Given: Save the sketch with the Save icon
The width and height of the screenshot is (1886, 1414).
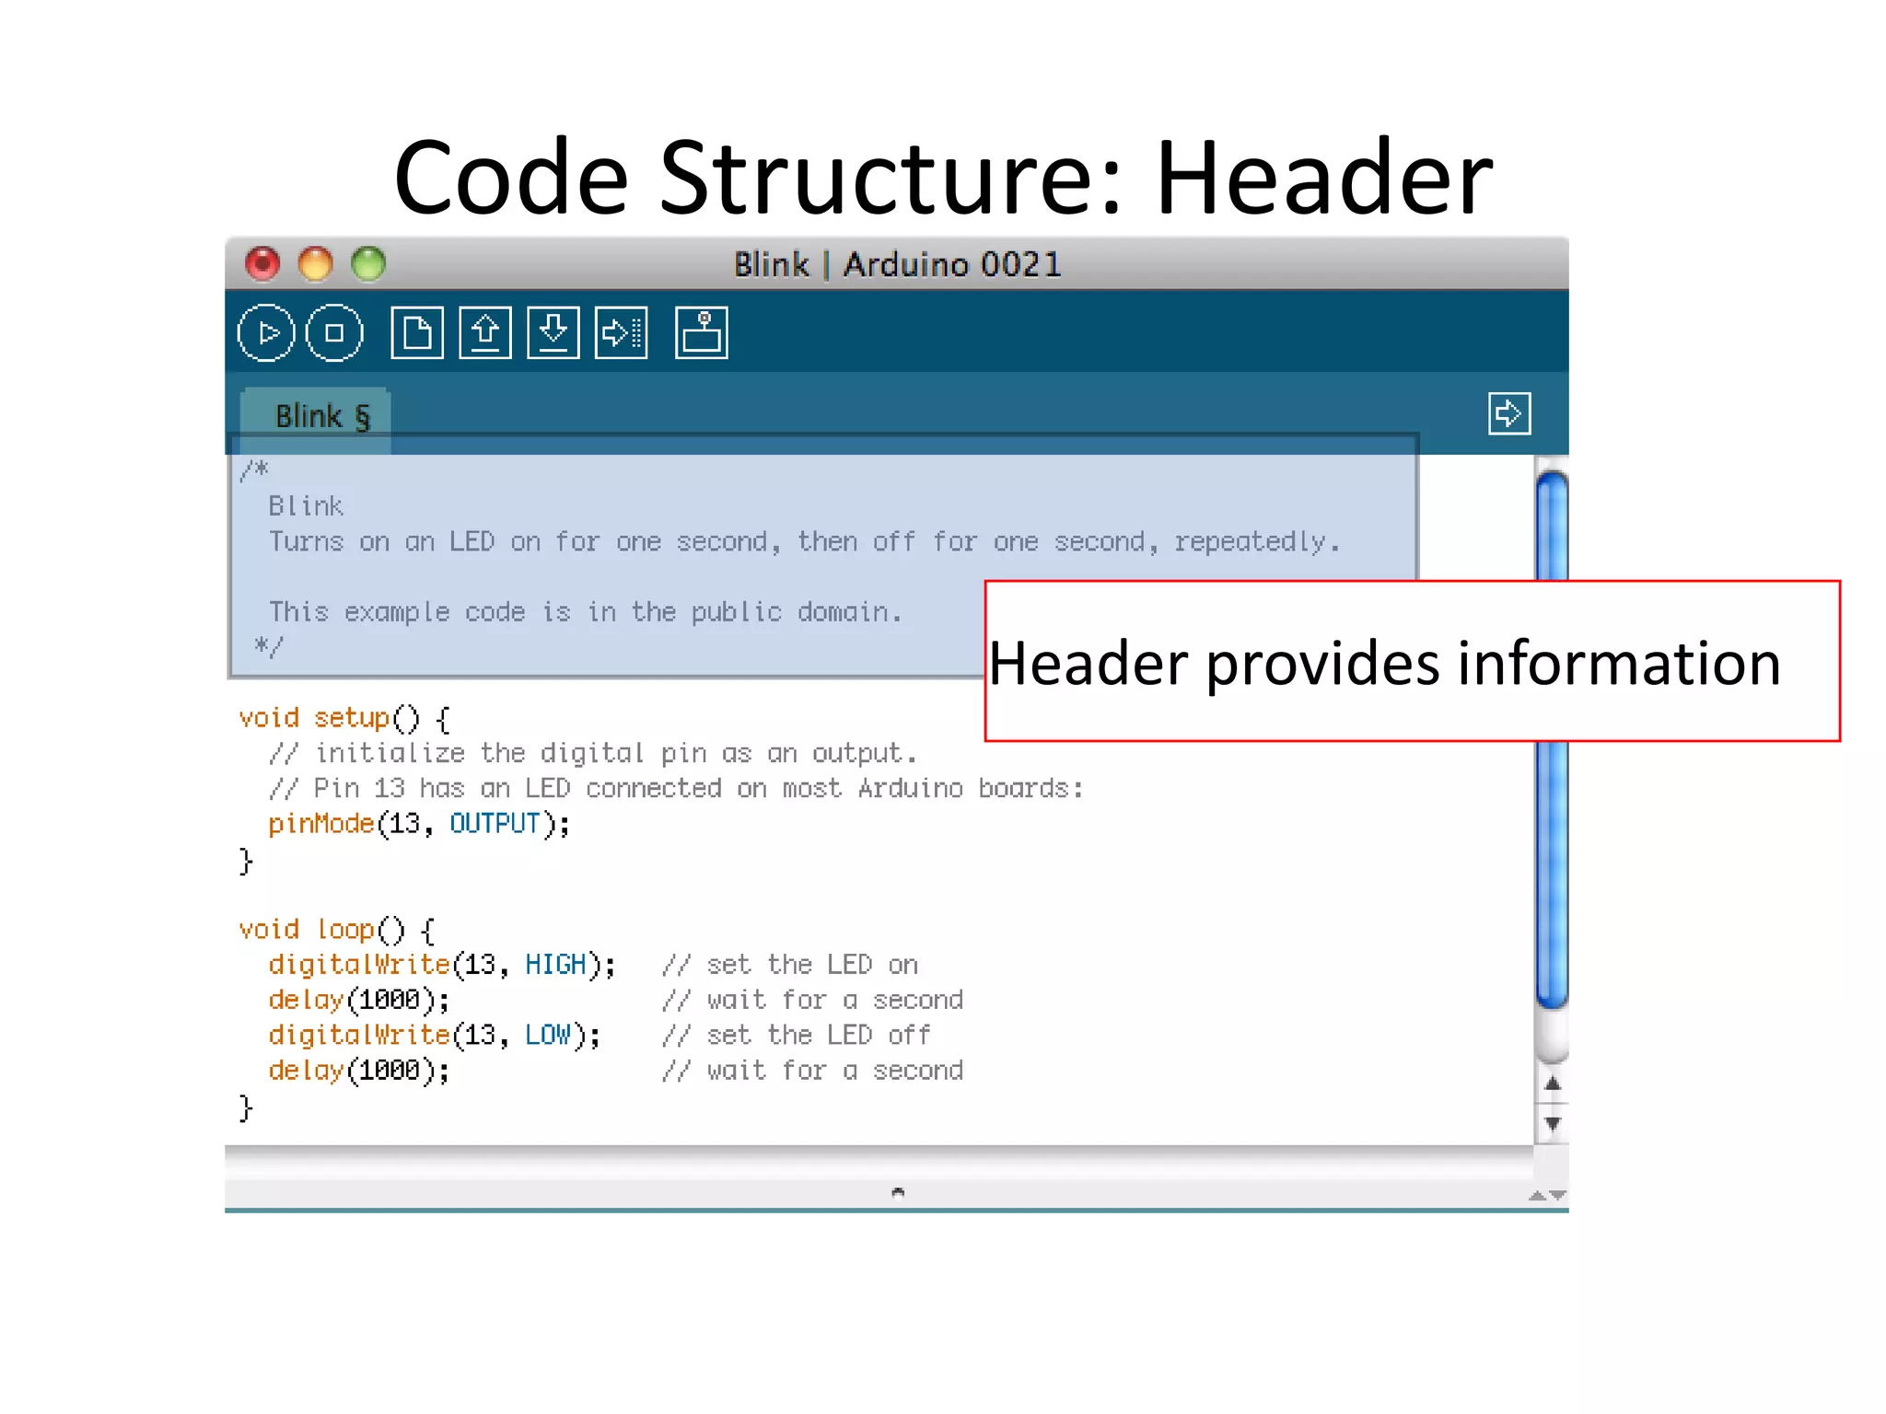Looking at the screenshot, I should point(553,333).
